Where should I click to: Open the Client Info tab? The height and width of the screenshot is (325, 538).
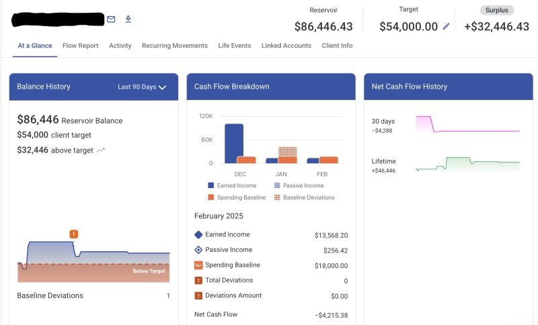[337, 46]
